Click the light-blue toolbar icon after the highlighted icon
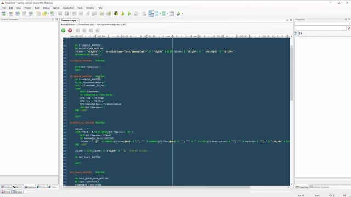 click(157, 14)
